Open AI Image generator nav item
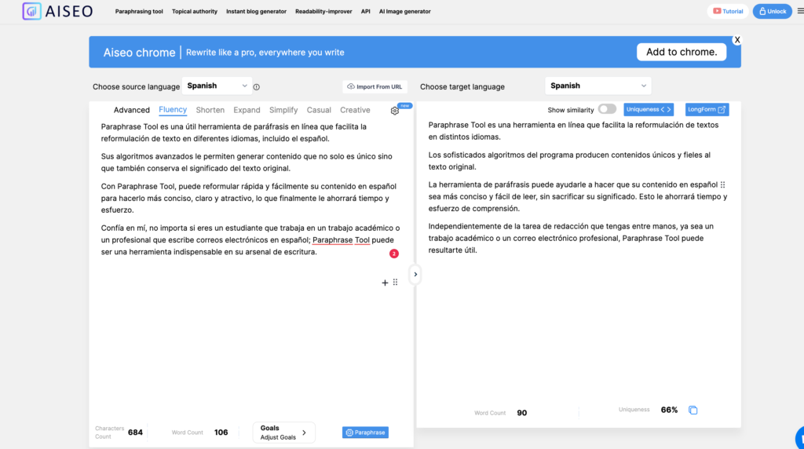 click(404, 11)
